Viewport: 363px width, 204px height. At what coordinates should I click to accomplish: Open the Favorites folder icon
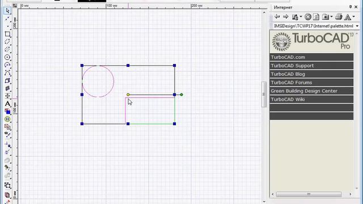tap(326, 17)
